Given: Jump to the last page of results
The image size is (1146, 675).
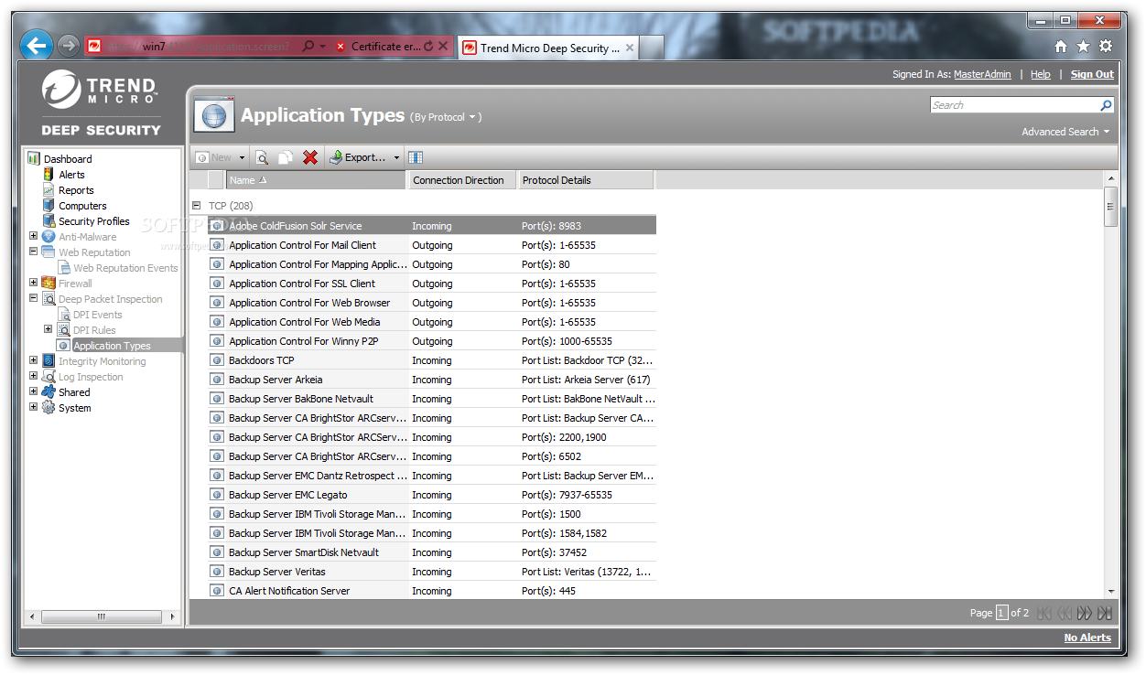Looking at the screenshot, I should 1105,613.
